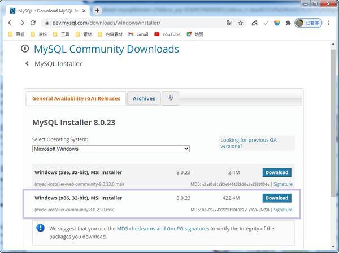Open Signature link for web-community installer

click(283, 184)
